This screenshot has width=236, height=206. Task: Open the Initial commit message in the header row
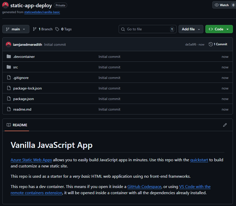coord(55,44)
